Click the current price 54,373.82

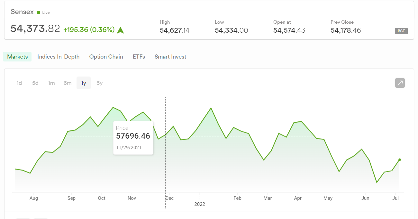pyautogui.click(x=35, y=28)
